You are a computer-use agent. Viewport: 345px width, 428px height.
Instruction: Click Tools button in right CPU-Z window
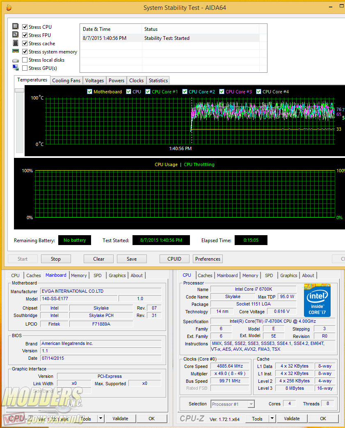[257, 419]
